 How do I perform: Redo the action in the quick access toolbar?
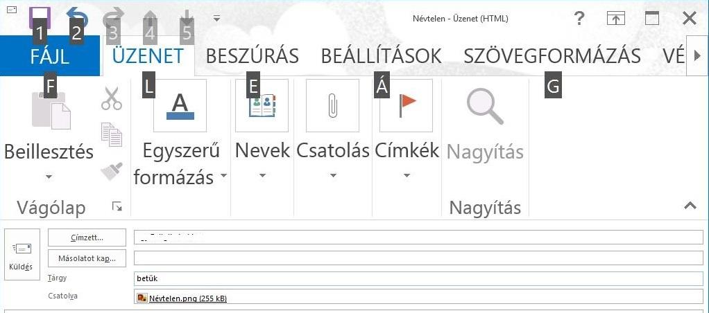tap(113, 18)
